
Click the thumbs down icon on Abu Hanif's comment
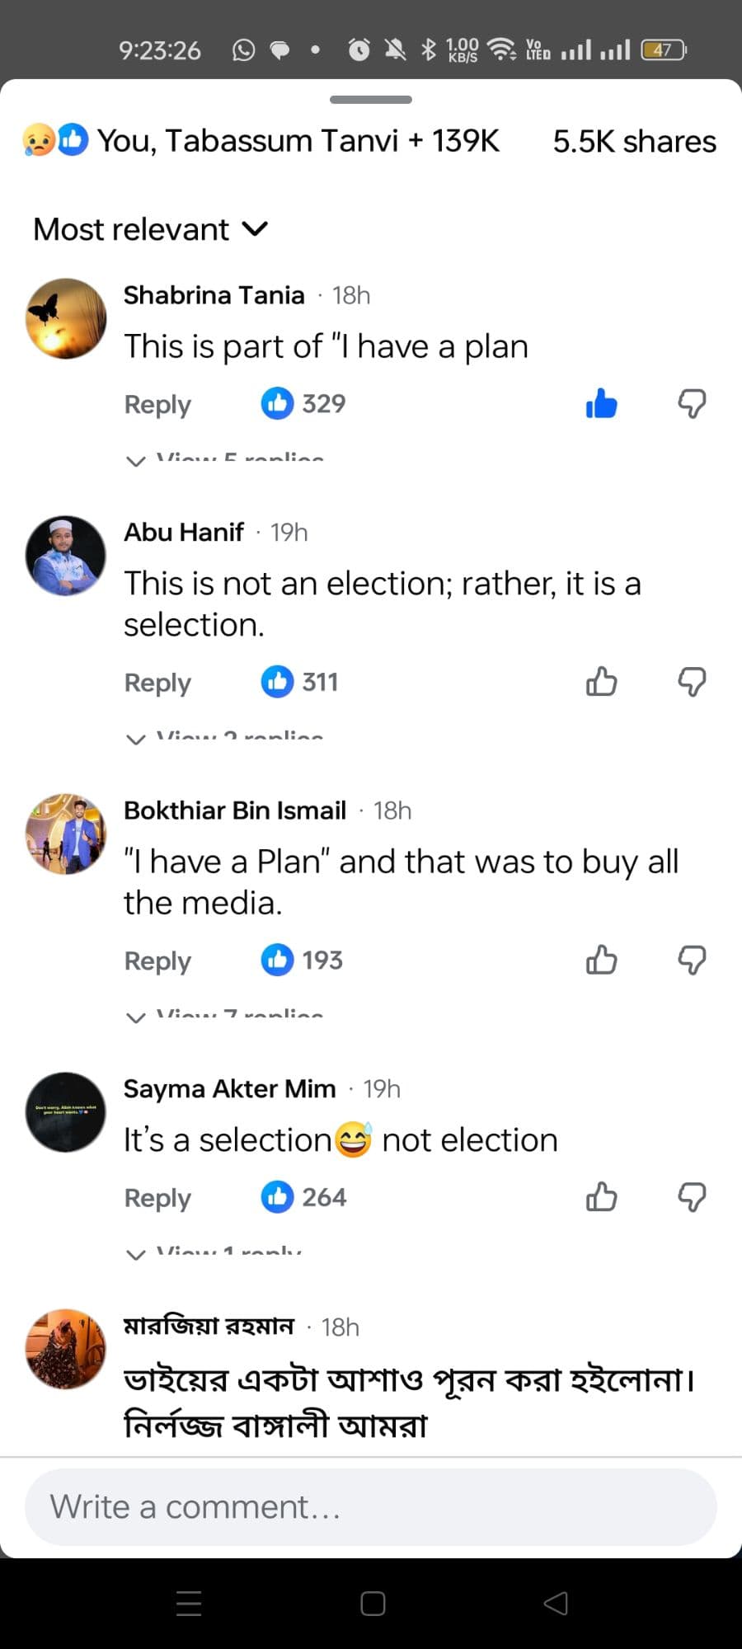coord(693,681)
